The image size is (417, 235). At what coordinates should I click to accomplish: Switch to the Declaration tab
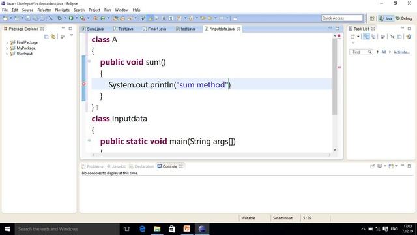[141, 166]
